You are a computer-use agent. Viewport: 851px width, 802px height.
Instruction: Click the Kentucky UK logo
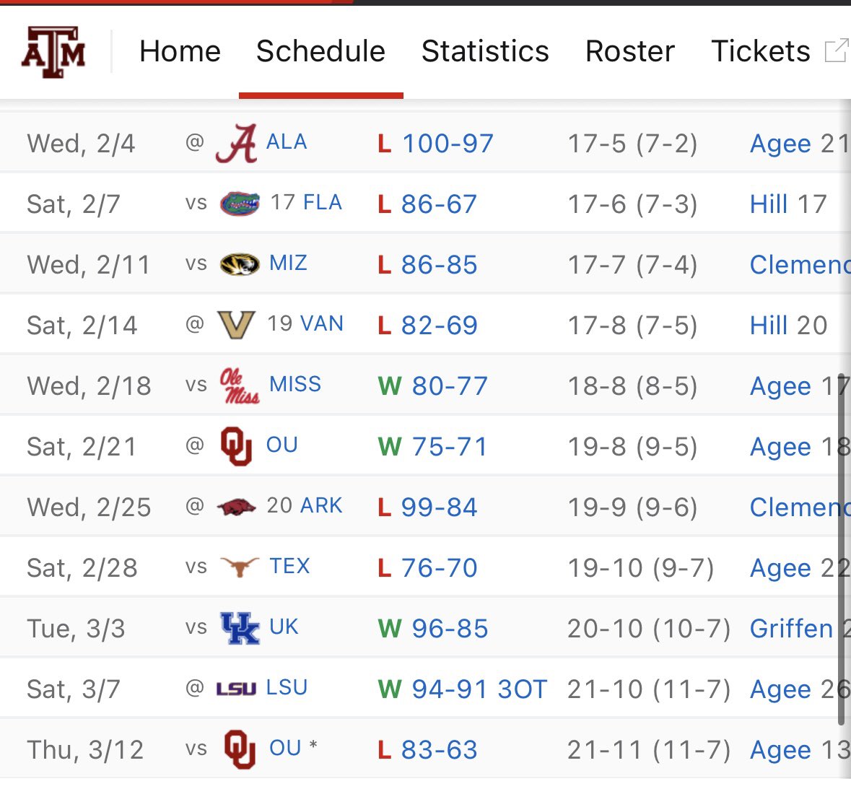pyautogui.click(x=240, y=629)
